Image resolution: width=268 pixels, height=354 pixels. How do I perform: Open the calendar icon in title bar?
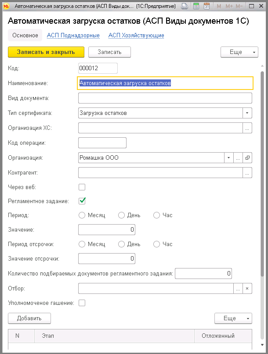point(206,6)
